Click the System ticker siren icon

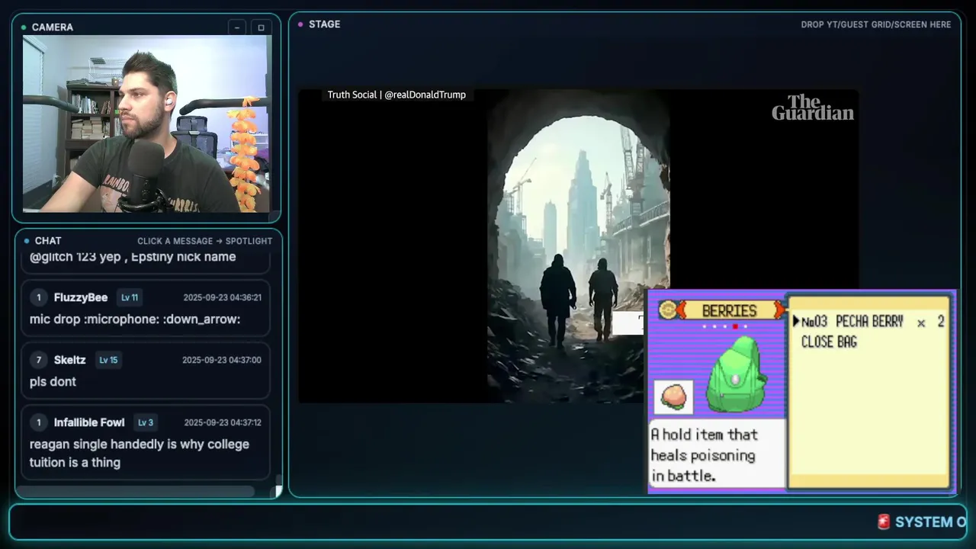(x=884, y=522)
